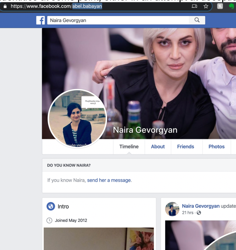
Task: Go to Facebook home via the logo
Action: coord(40,20)
